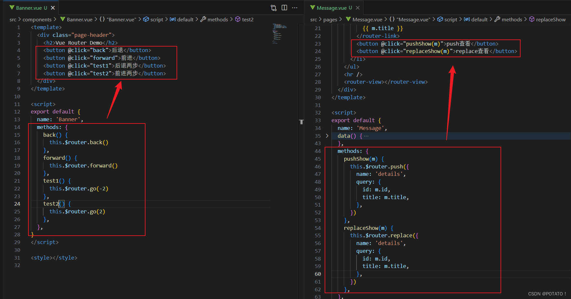Click braces breadcrumb "Message.vue" symbol
571x299 pixels.
point(410,19)
